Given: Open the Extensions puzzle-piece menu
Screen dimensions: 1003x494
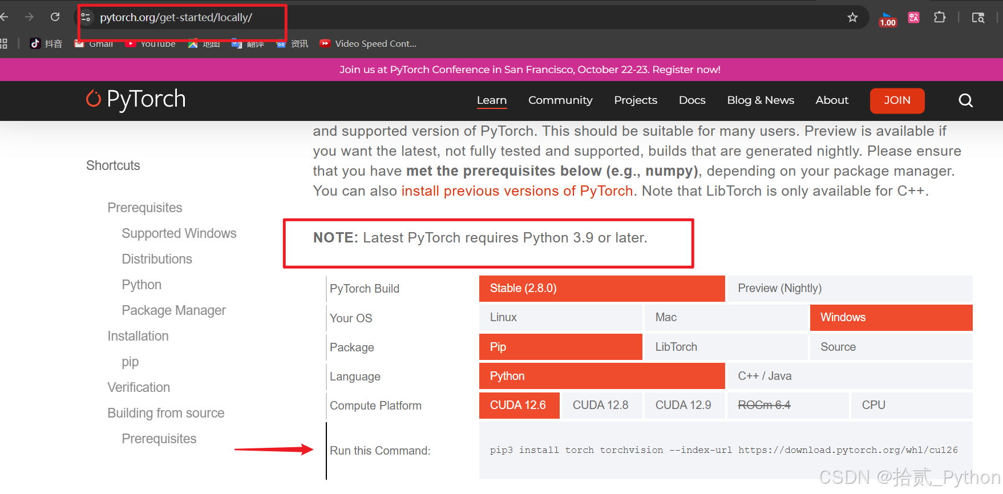Looking at the screenshot, I should coord(940,18).
